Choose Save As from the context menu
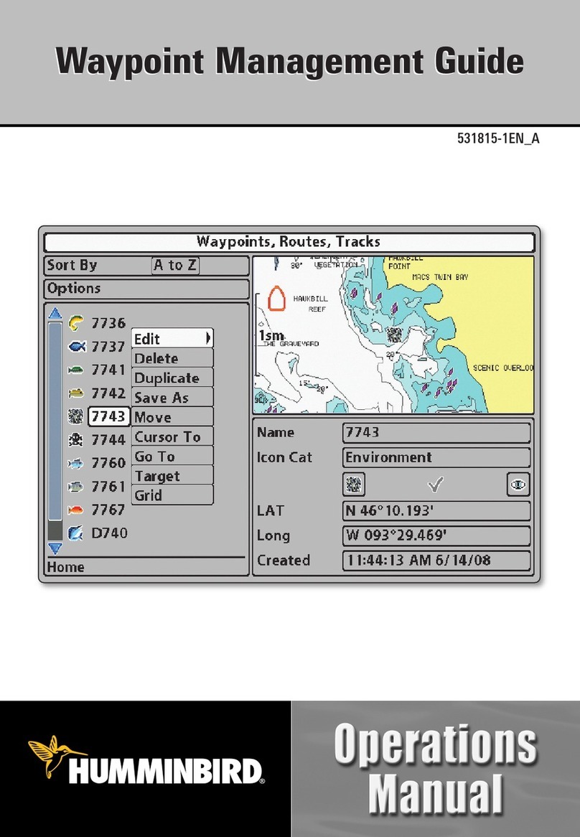This screenshot has width=580, height=837. [x=172, y=398]
